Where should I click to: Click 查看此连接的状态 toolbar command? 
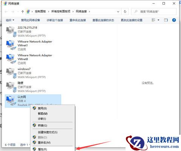tap(103, 20)
